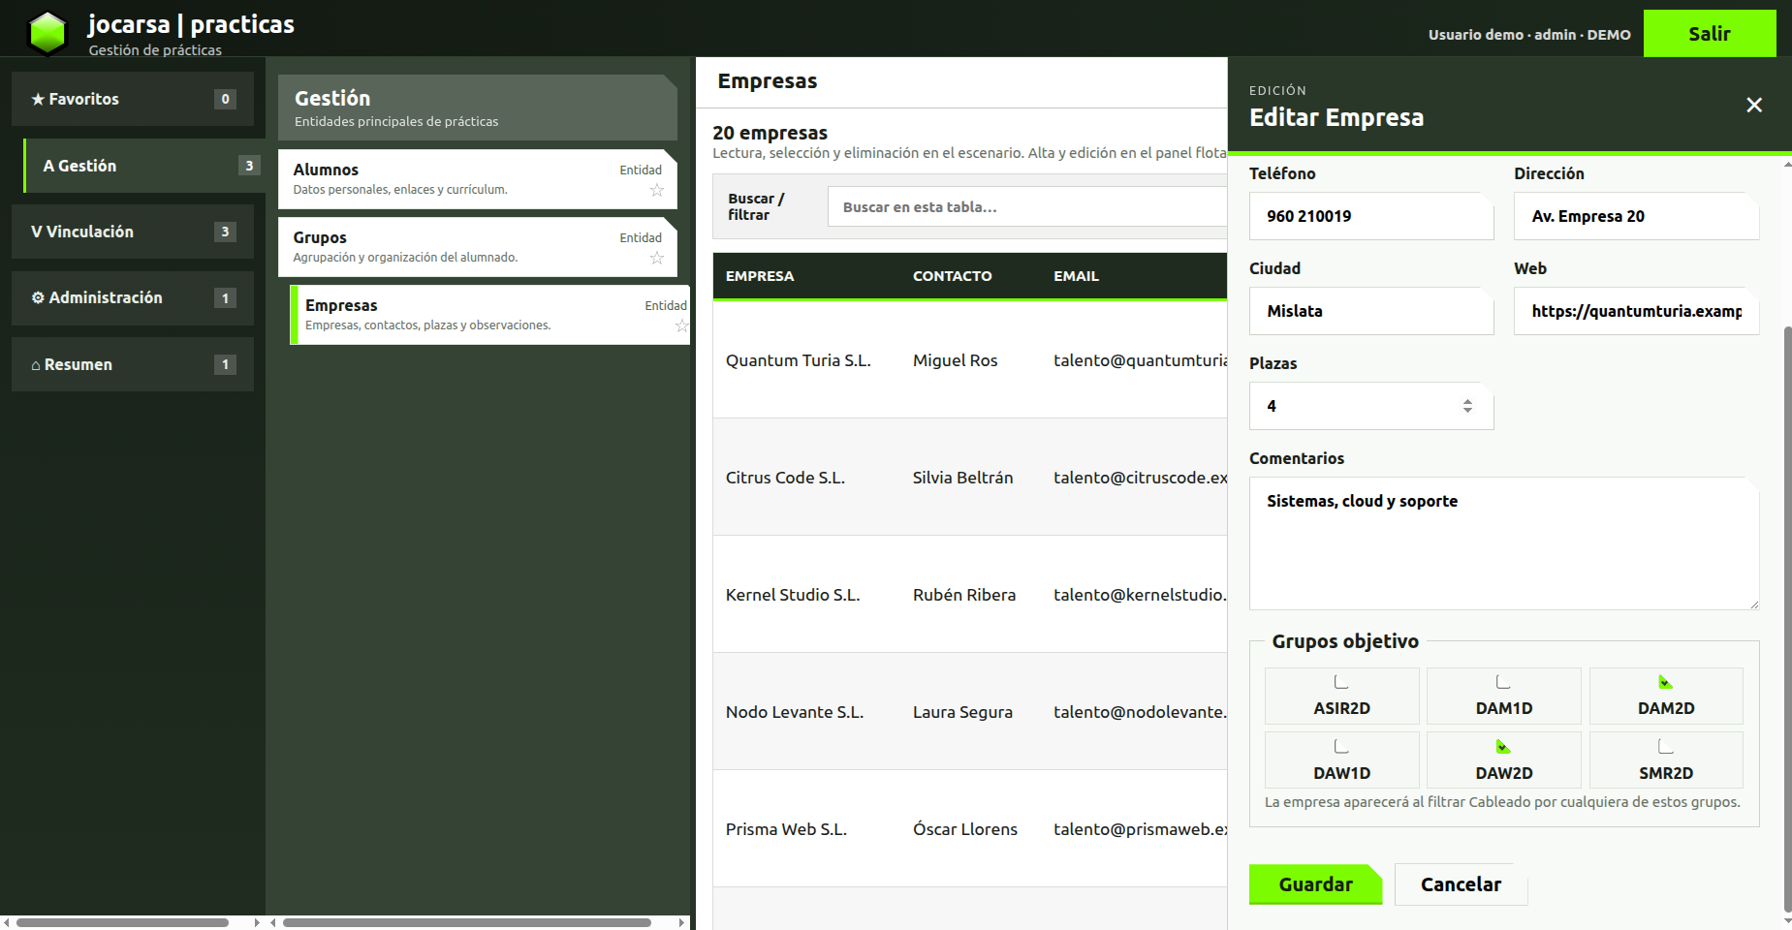The image size is (1792, 930).
Task: Click the Ciudad input field
Action: (x=1371, y=311)
